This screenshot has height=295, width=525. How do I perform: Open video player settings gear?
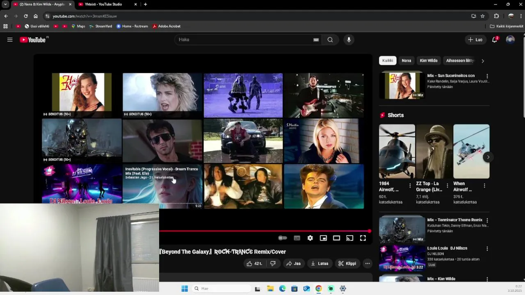(x=310, y=238)
